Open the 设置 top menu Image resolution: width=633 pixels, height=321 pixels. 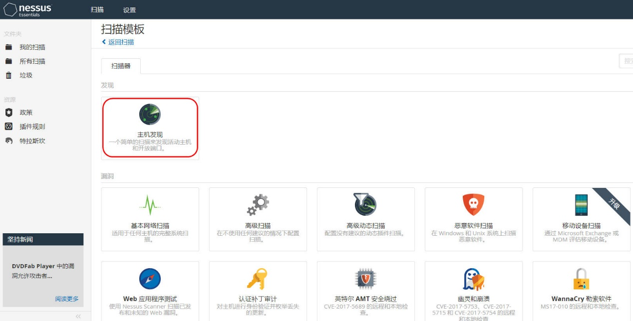(129, 10)
